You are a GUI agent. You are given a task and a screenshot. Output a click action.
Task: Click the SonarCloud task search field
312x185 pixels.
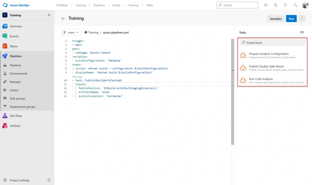[x=272, y=43]
